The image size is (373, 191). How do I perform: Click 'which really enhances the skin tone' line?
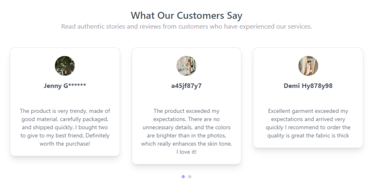point(186,144)
